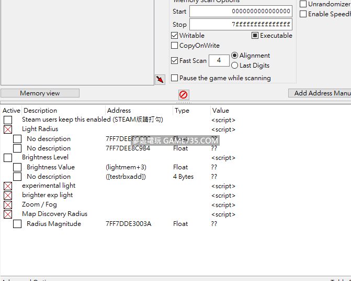Disable the Light Radius script

8,129
